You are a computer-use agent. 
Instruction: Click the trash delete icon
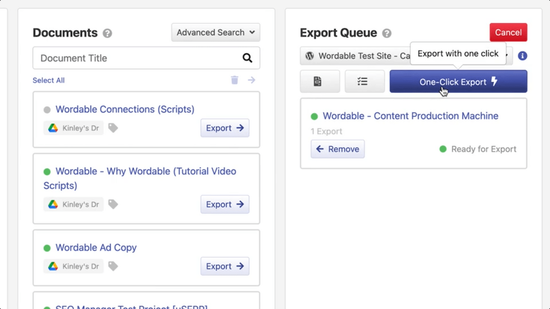click(x=235, y=80)
